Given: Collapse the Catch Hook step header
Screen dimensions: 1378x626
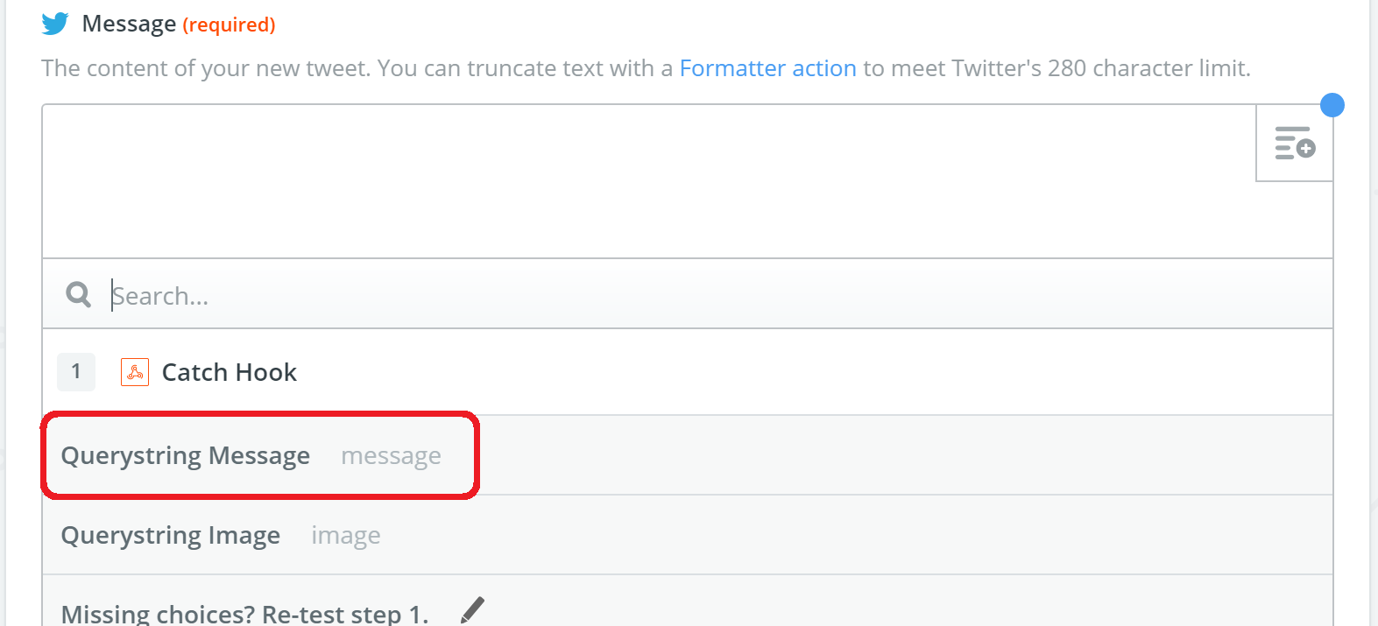Looking at the screenshot, I should point(688,372).
